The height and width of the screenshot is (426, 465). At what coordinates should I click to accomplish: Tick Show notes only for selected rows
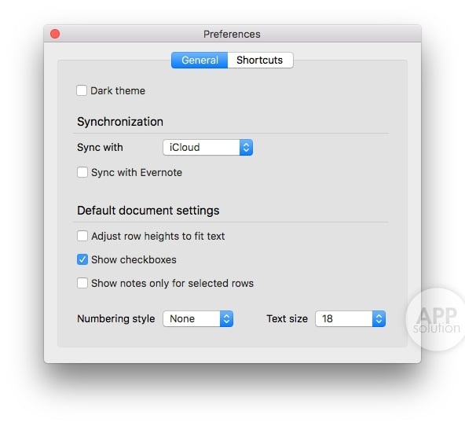pyautogui.click(x=82, y=283)
